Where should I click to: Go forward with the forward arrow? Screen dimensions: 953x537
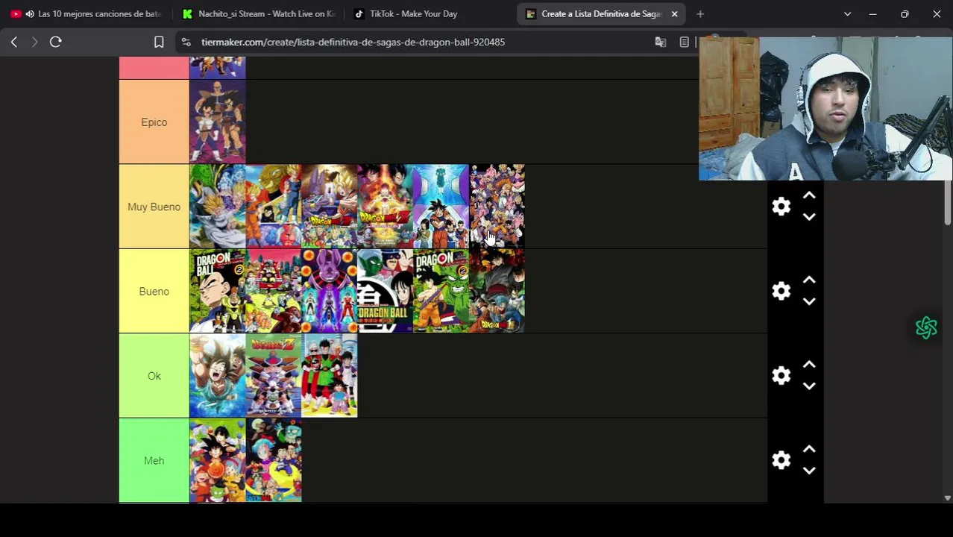pos(34,43)
